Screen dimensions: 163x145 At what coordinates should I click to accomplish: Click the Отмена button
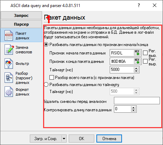(109, 139)
